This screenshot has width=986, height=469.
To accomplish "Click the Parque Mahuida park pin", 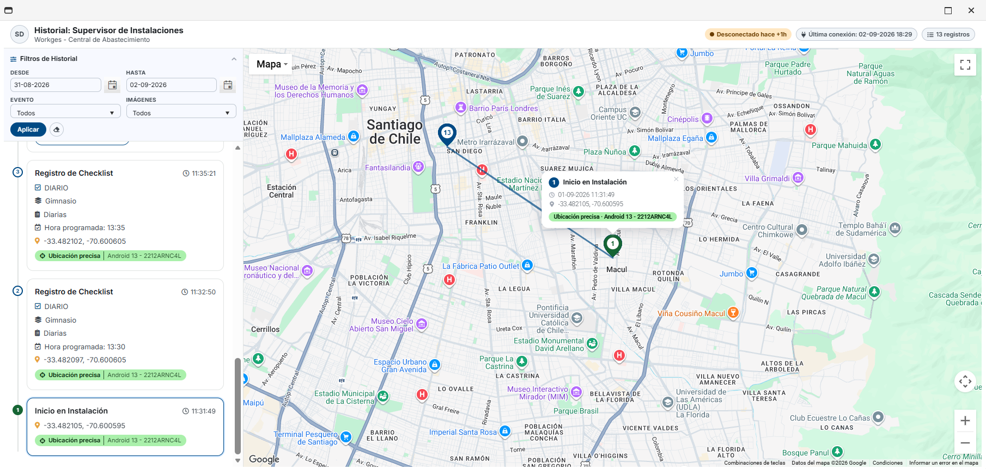I will coord(875,144).
